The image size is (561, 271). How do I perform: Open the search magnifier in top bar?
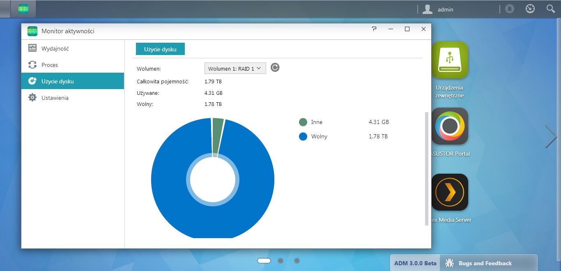(551, 9)
